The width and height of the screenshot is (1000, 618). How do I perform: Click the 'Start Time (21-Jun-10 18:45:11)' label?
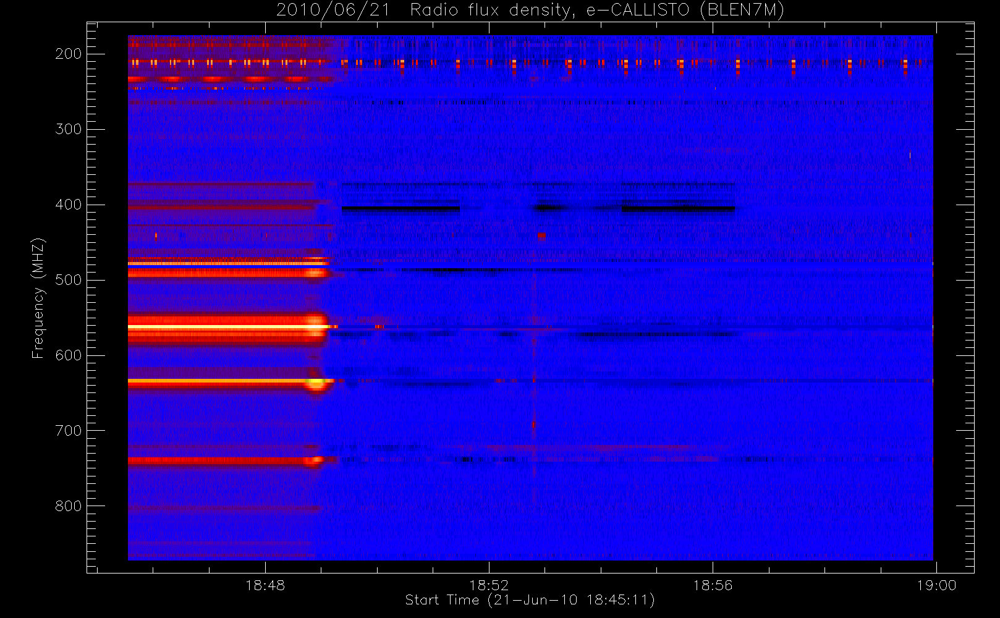[530, 600]
